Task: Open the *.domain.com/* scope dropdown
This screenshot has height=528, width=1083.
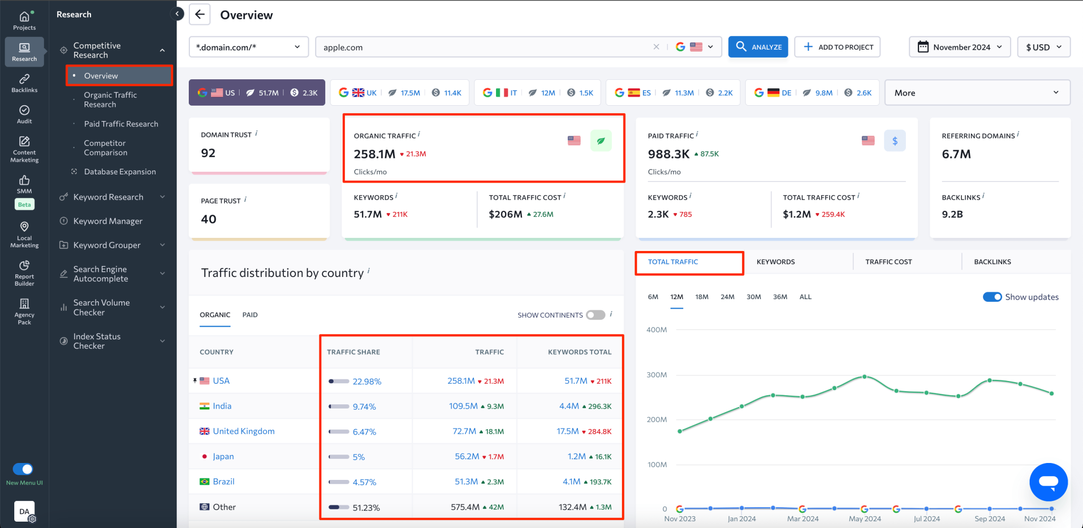Action: tap(249, 47)
